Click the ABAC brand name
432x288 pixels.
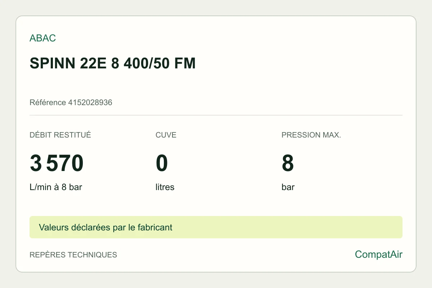[x=42, y=38]
